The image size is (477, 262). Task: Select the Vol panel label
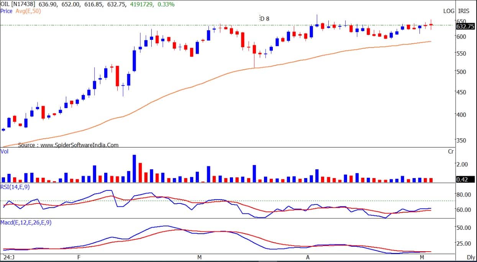coord(5,152)
